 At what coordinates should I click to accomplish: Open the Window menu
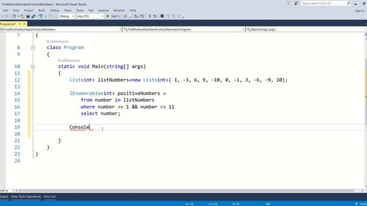pos(119,10)
